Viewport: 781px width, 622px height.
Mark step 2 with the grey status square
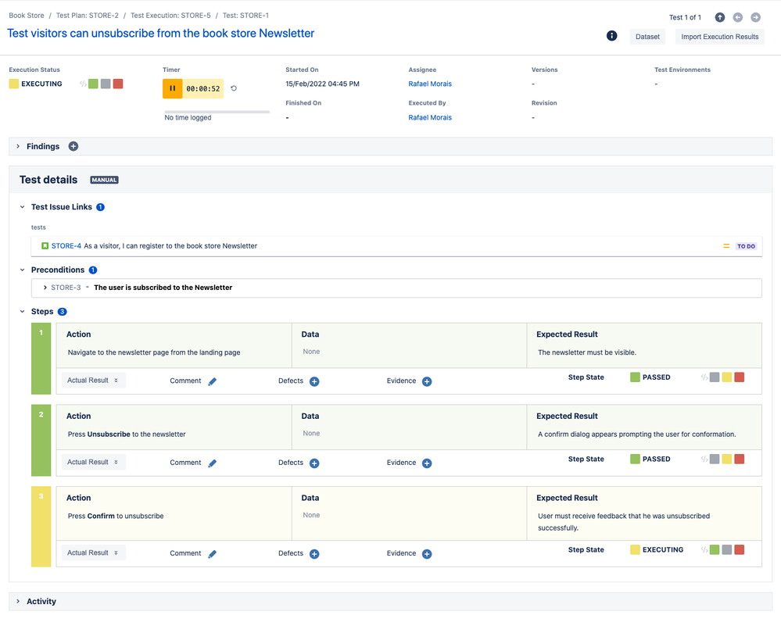coord(715,459)
